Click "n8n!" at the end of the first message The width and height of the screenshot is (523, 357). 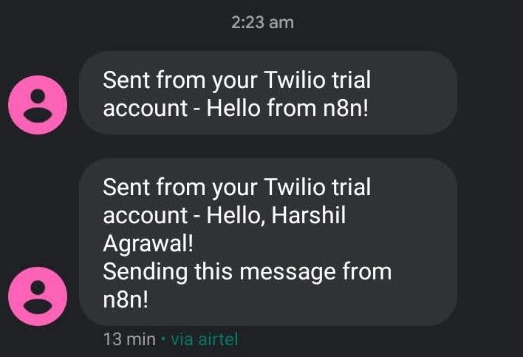[x=346, y=109]
